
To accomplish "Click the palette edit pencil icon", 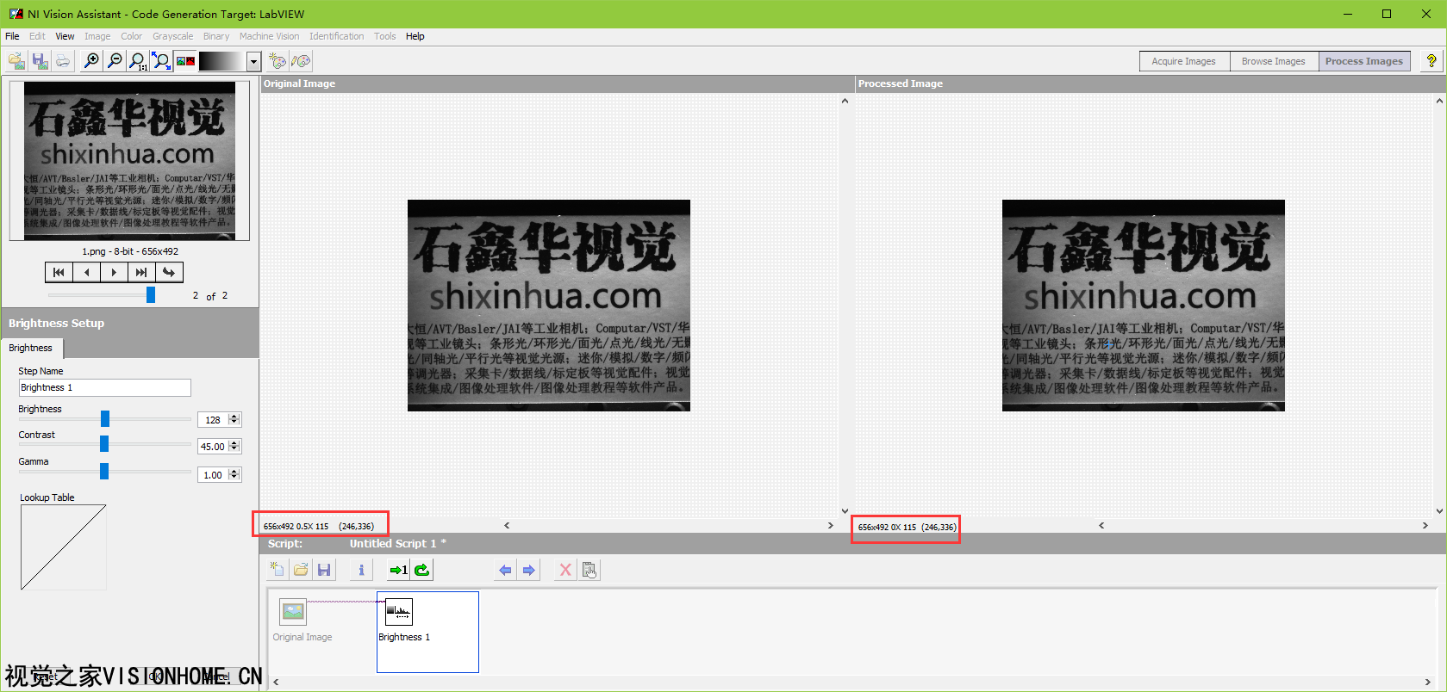I will 301,61.
